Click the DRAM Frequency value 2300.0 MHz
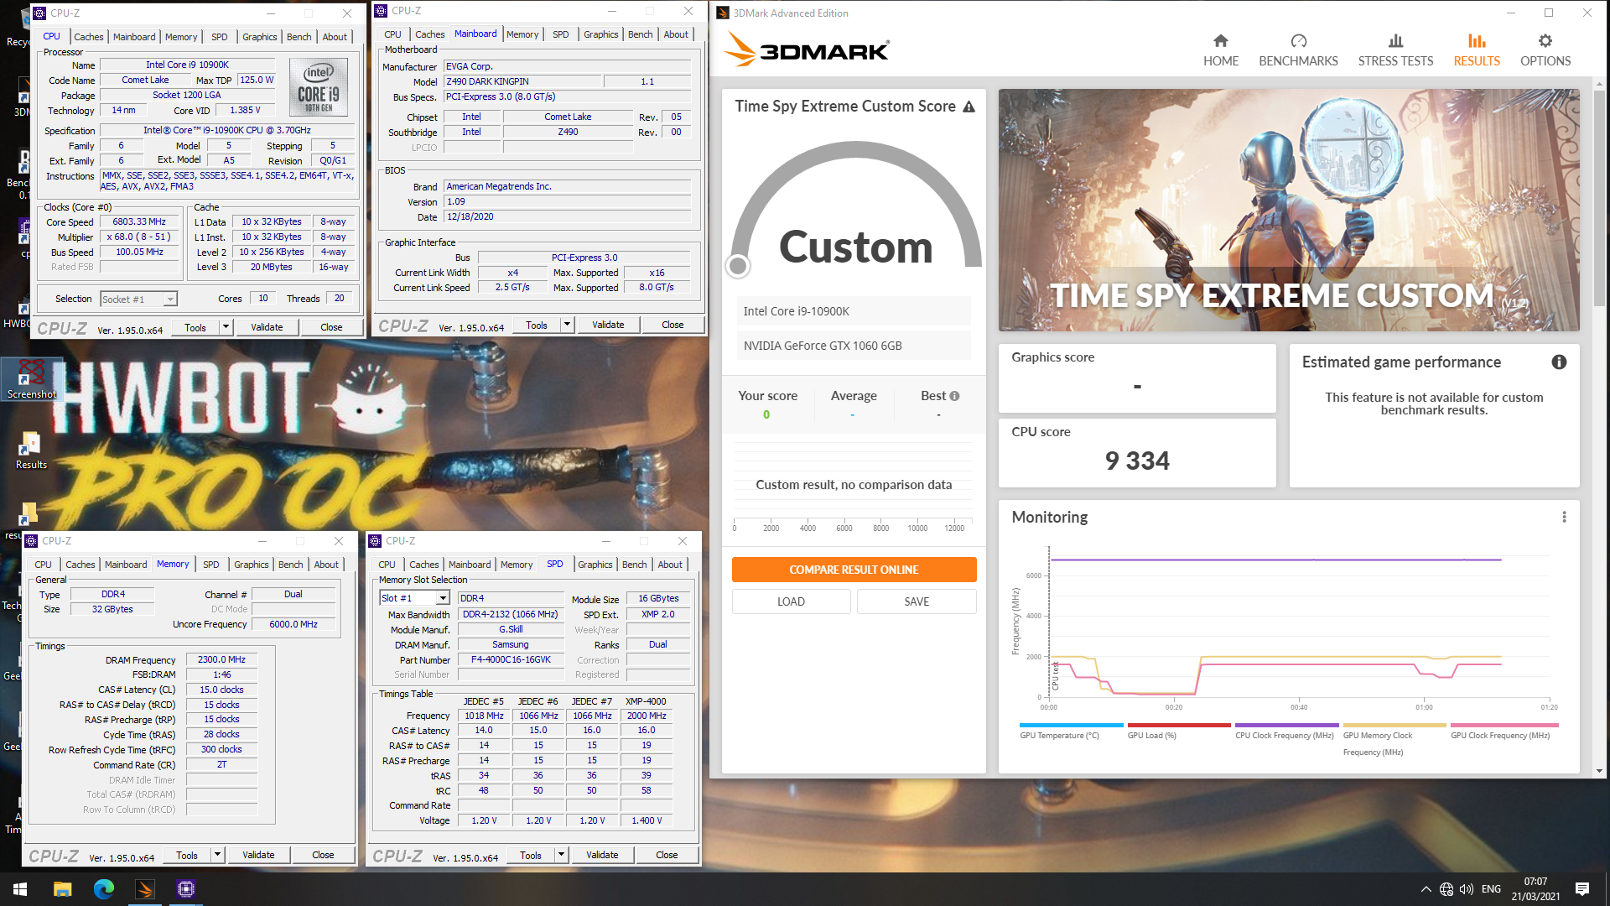The image size is (1610, 906). click(x=221, y=659)
